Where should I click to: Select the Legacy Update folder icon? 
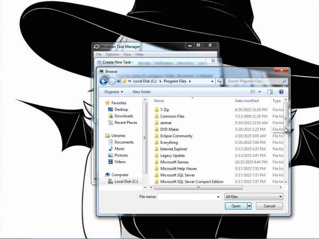pyautogui.click(x=156, y=156)
